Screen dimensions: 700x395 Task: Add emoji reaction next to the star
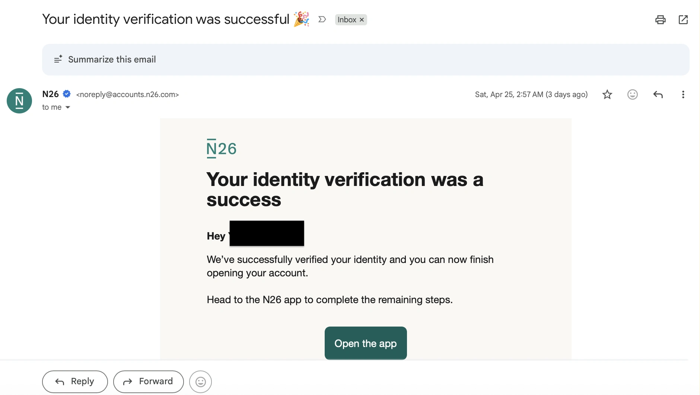pos(632,94)
